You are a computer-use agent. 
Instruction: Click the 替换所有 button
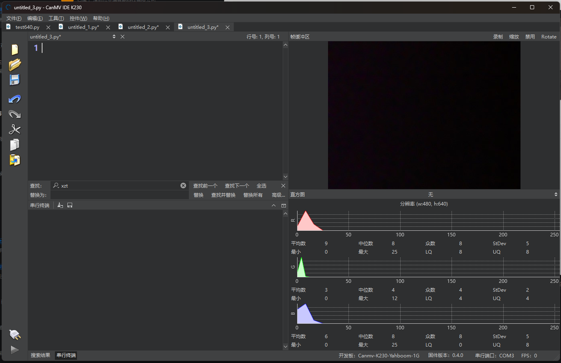click(x=253, y=195)
